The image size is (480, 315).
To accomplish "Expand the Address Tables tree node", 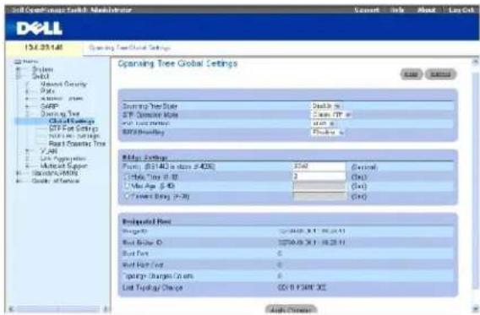I will click(27, 99).
